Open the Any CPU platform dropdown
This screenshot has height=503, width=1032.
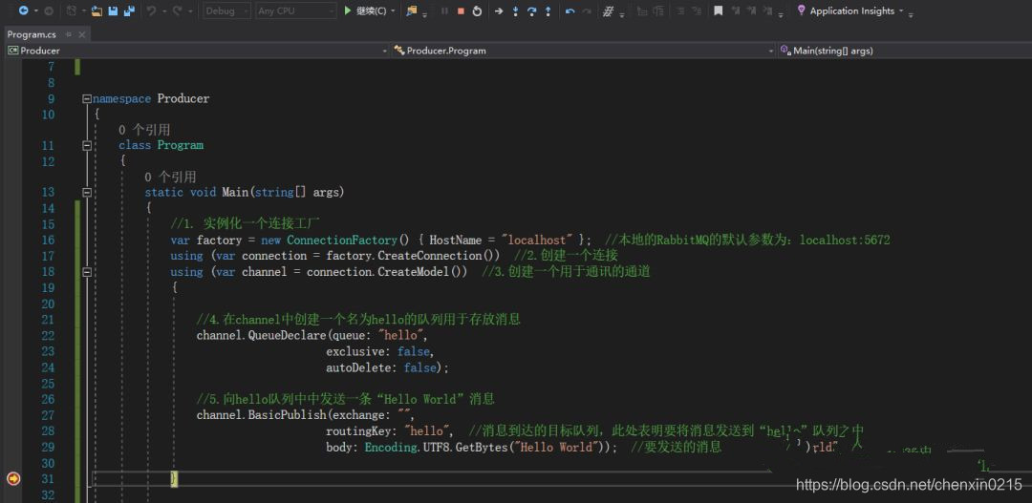click(x=296, y=10)
